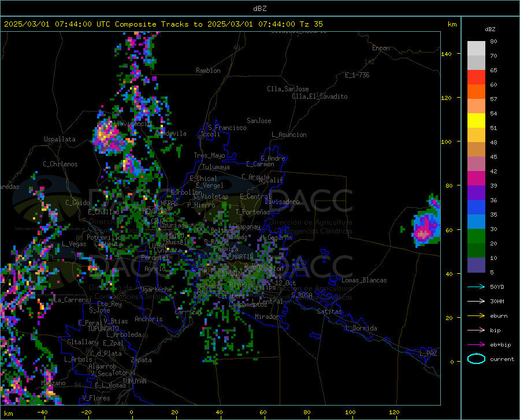This screenshot has width=520, height=420.
Task: Click the 'Potrerillos' map label
Action: (106, 237)
